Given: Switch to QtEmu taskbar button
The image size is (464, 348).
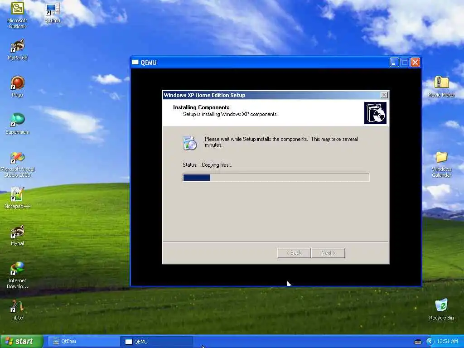Looking at the screenshot, I should (x=84, y=342).
